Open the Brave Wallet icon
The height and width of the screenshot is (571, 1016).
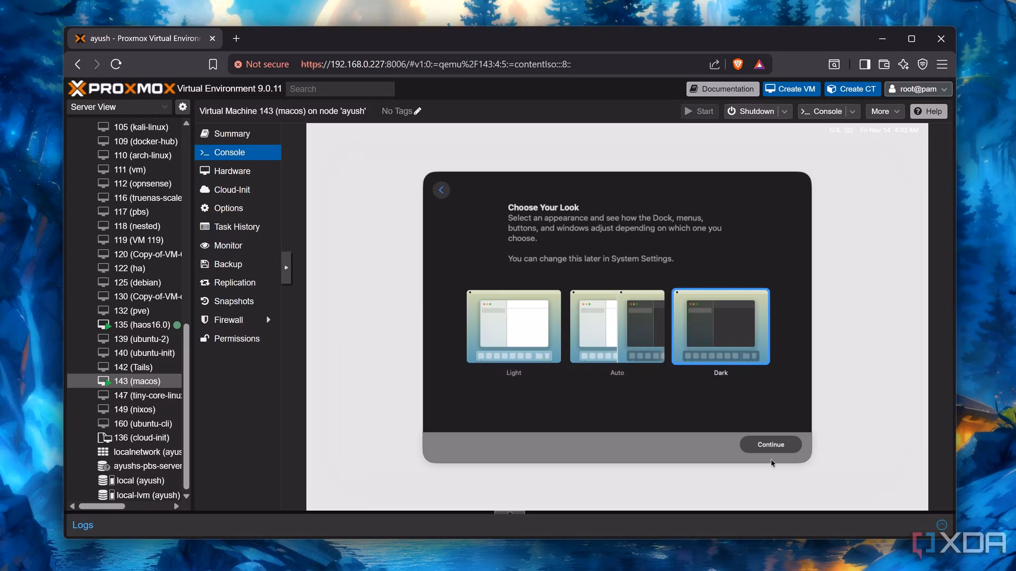tap(884, 64)
